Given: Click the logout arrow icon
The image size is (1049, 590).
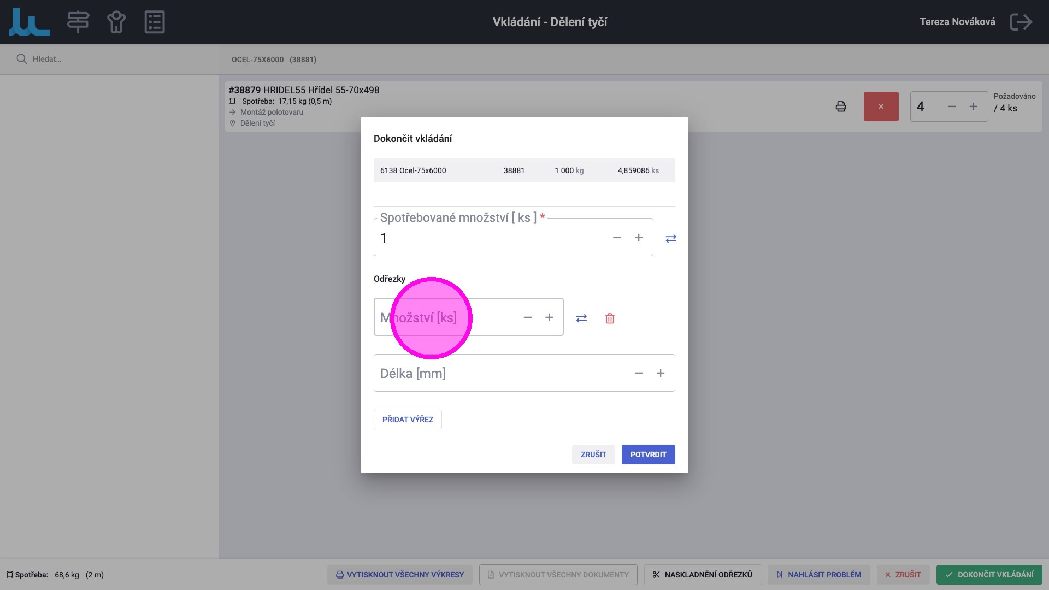Looking at the screenshot, I should click(1021, 22).
